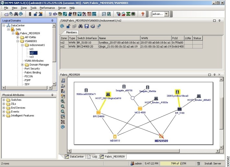This screenshot has width=230, height=167.
Task: Click the red question mark Help icon
Action: pos(143,14)
